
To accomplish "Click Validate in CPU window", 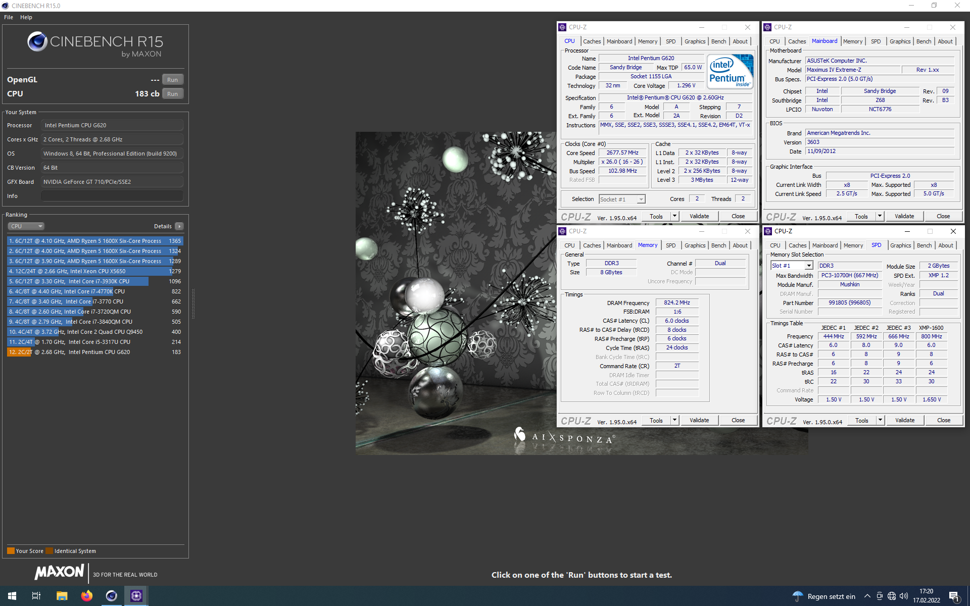I will [x=699, y=216].
